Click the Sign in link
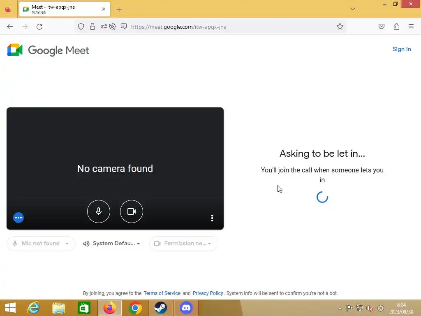The height and width of the screenshot is (316, 421). click(x=402, y=49)
